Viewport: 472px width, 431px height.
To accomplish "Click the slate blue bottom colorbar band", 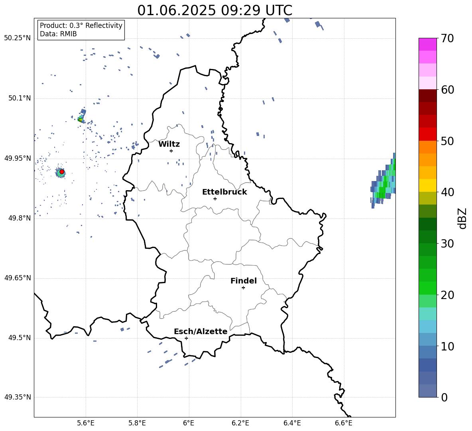I will 428,391.
